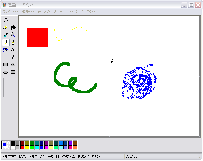Choose the lime green palette swatch
The image size is (203, 161).
[32, 148]
